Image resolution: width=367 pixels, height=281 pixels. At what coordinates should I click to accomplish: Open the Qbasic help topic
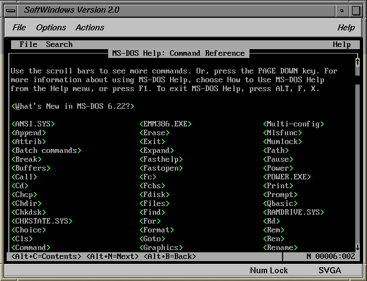click(x=280, y=203)
